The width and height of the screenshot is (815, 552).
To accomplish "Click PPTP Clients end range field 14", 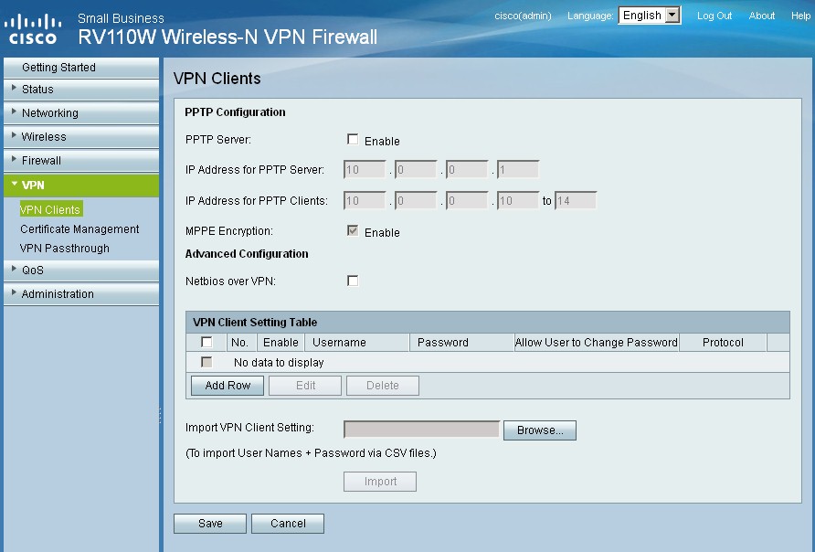I will tap(576, 201).
